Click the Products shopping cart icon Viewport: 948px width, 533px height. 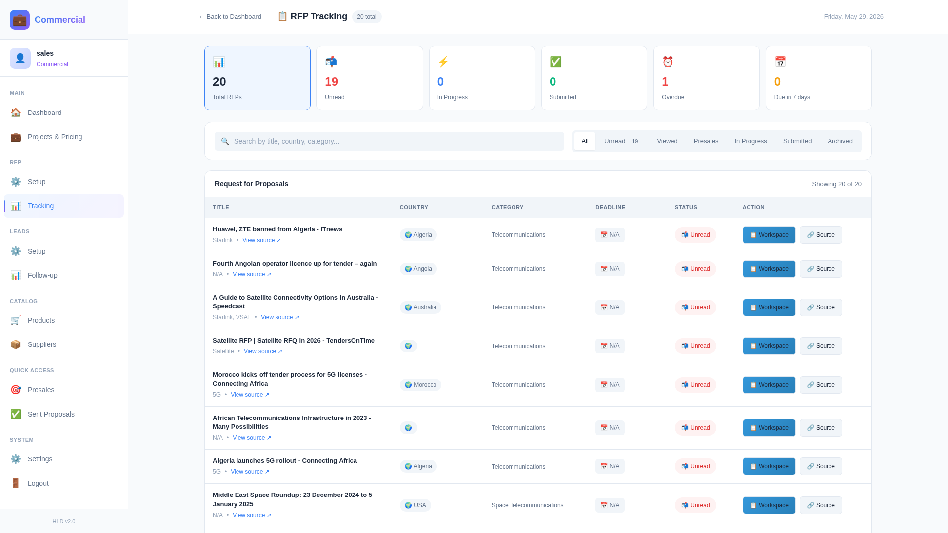(x=16, y=320)
